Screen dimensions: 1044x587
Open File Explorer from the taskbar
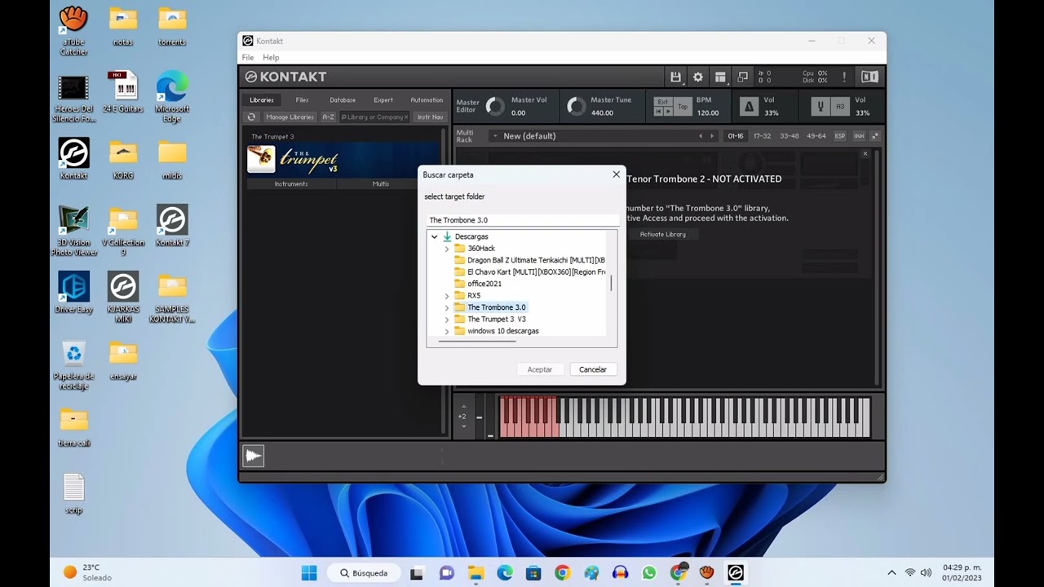(x=476, y=573)
